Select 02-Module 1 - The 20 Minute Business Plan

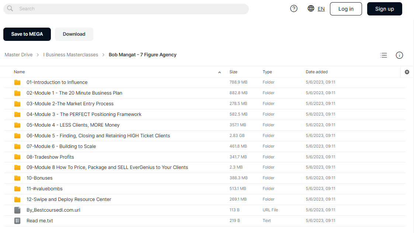click(x=74, y=93)
